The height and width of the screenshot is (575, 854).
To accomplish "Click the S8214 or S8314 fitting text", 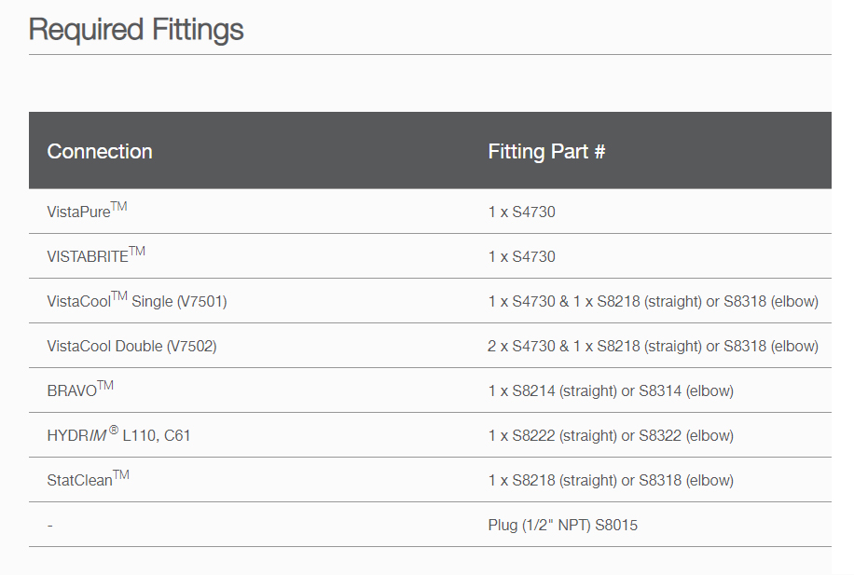I will click(611, 391).
